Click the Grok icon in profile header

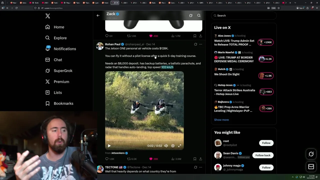tap(191, 15)
